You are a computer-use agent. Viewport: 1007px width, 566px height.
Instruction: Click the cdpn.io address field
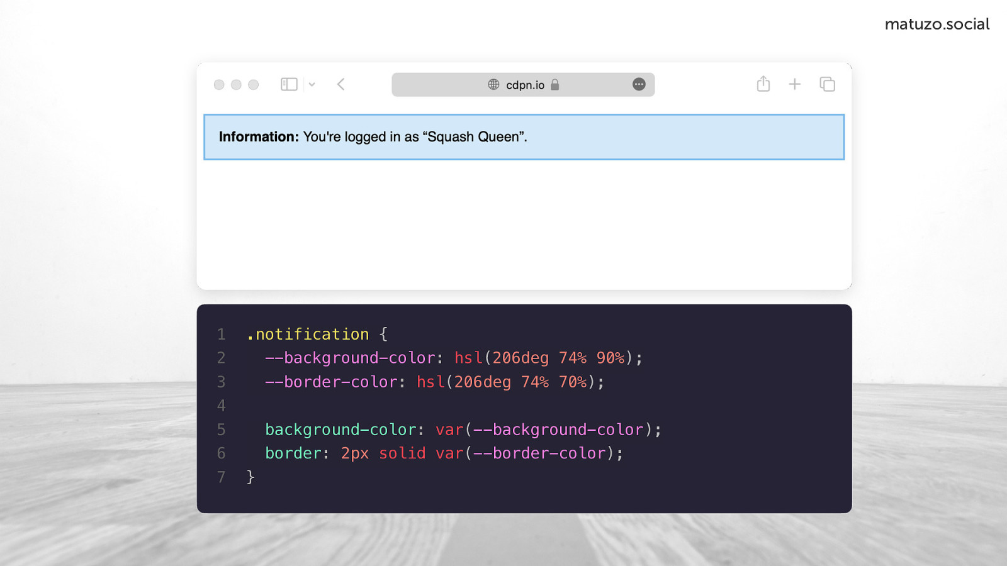(x=523, y=84)
